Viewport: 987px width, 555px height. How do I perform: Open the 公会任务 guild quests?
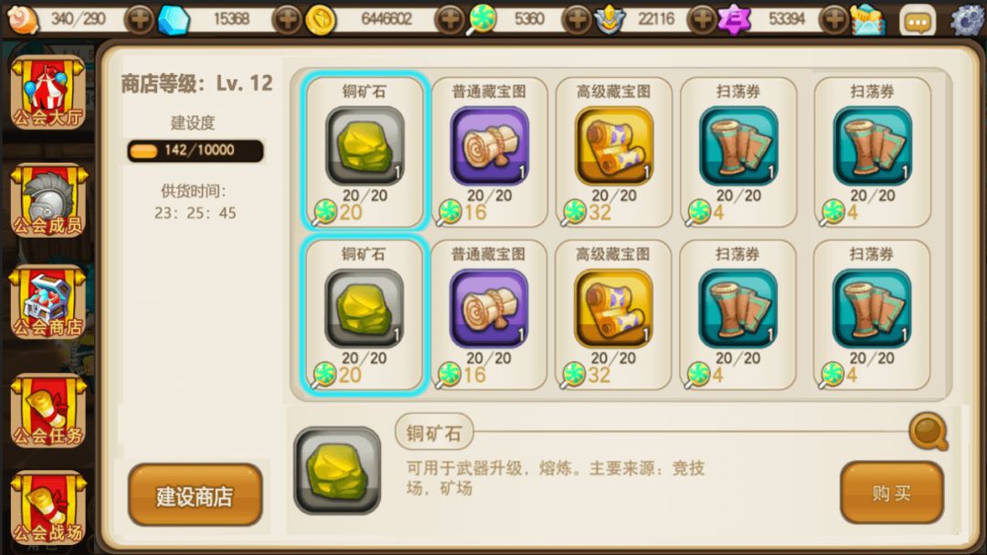pyautogui.click(x=48, y=411)
